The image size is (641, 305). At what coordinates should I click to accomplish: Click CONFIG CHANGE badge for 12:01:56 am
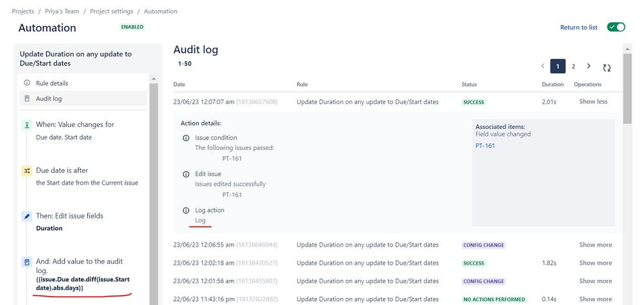point(484,281)
